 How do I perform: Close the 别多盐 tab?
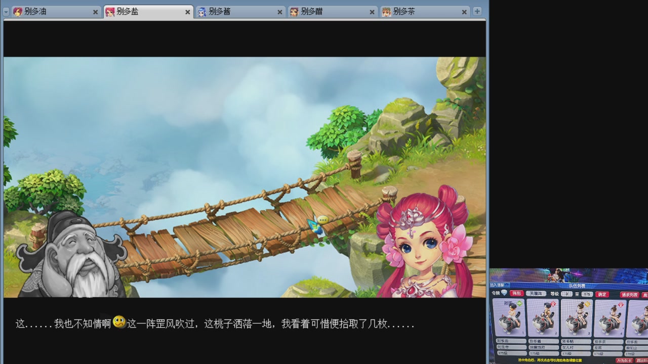[187, 12]
